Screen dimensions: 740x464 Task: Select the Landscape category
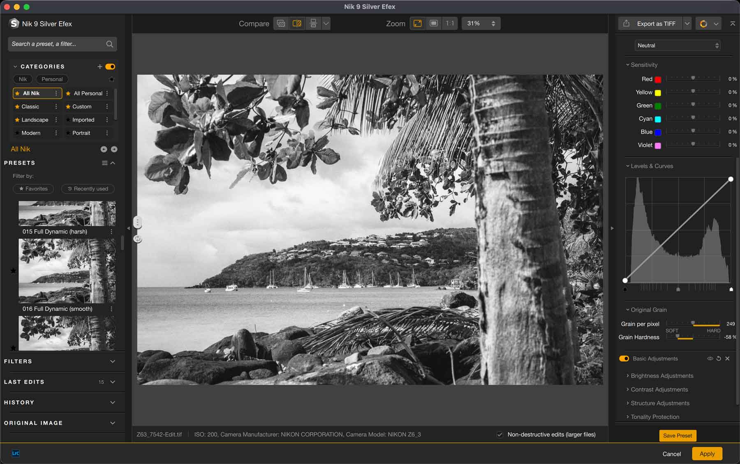(35, 120)
